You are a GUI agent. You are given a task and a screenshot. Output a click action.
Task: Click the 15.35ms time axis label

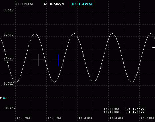[23, 118]
